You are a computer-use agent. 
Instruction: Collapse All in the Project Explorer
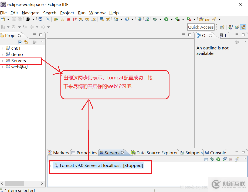click(x=20, y=42)
